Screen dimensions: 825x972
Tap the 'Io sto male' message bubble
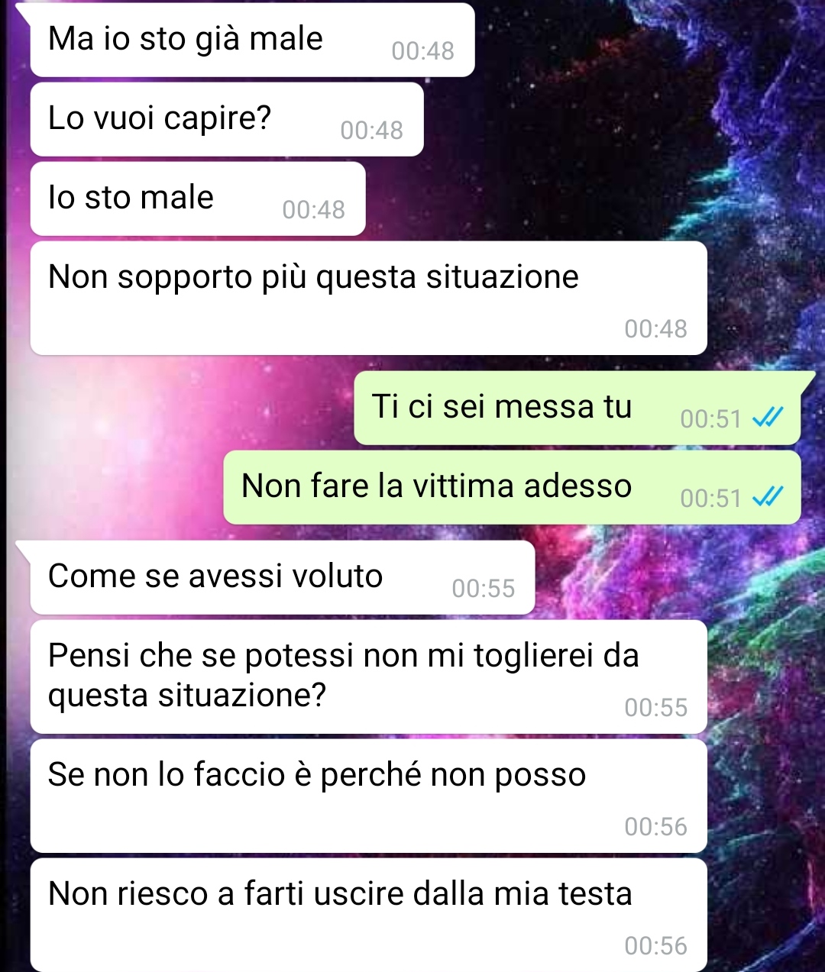pyautogui.click(x=198, y=199)
